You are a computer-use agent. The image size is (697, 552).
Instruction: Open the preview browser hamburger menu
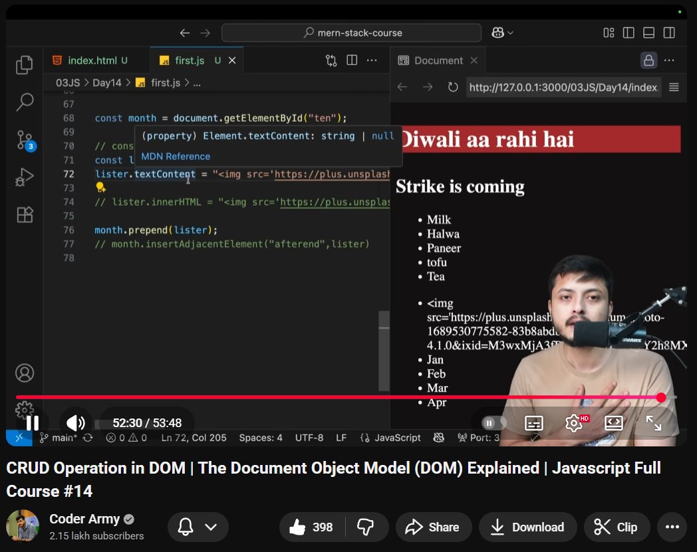pos(674,87)
